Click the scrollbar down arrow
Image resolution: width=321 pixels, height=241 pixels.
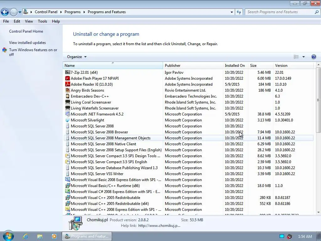tap(318, 212)
